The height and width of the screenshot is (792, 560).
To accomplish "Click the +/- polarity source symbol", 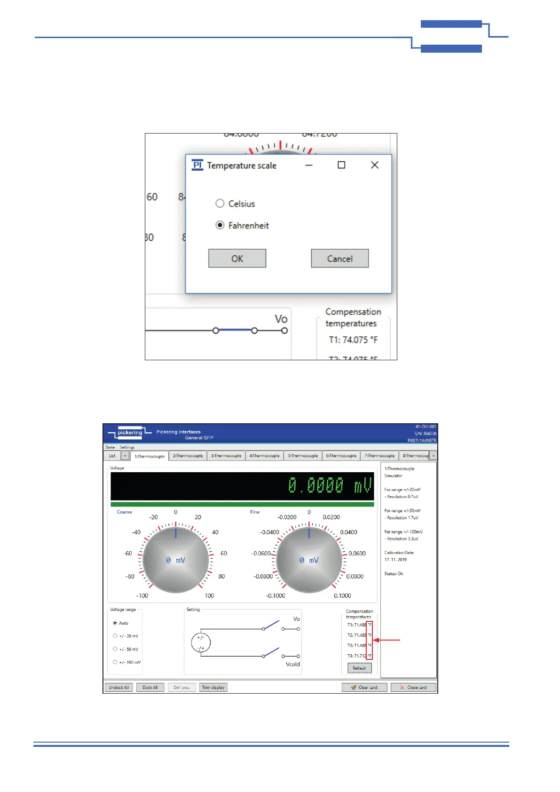I will [201, 643].
